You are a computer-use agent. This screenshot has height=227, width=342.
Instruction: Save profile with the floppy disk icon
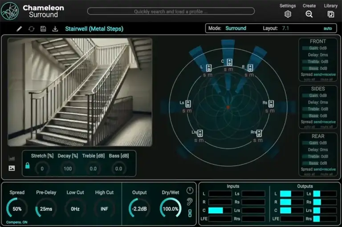pyautogui.click(x=43, y=29)
